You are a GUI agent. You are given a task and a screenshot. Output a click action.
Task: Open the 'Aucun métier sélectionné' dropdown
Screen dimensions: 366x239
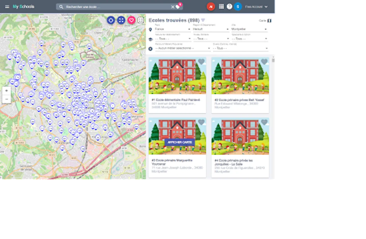[183, 48]
